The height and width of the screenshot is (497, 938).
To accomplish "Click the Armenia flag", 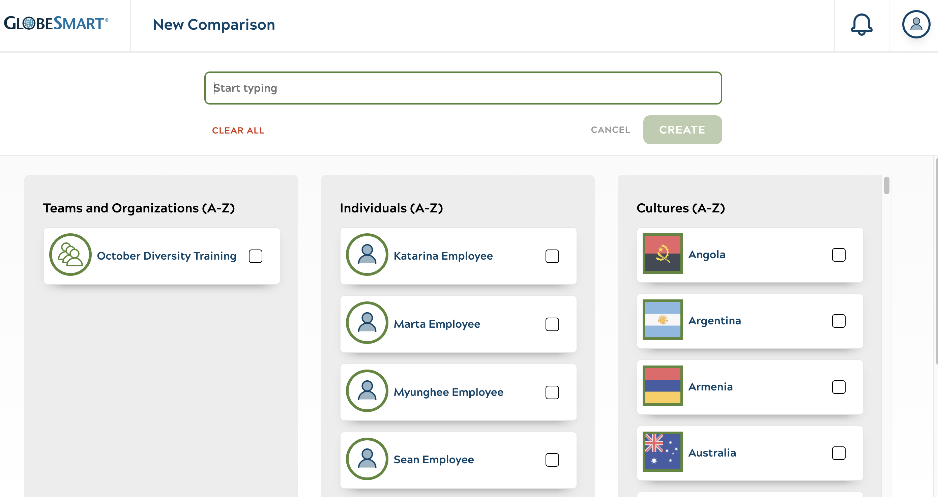I will click(x=663, y=386).
